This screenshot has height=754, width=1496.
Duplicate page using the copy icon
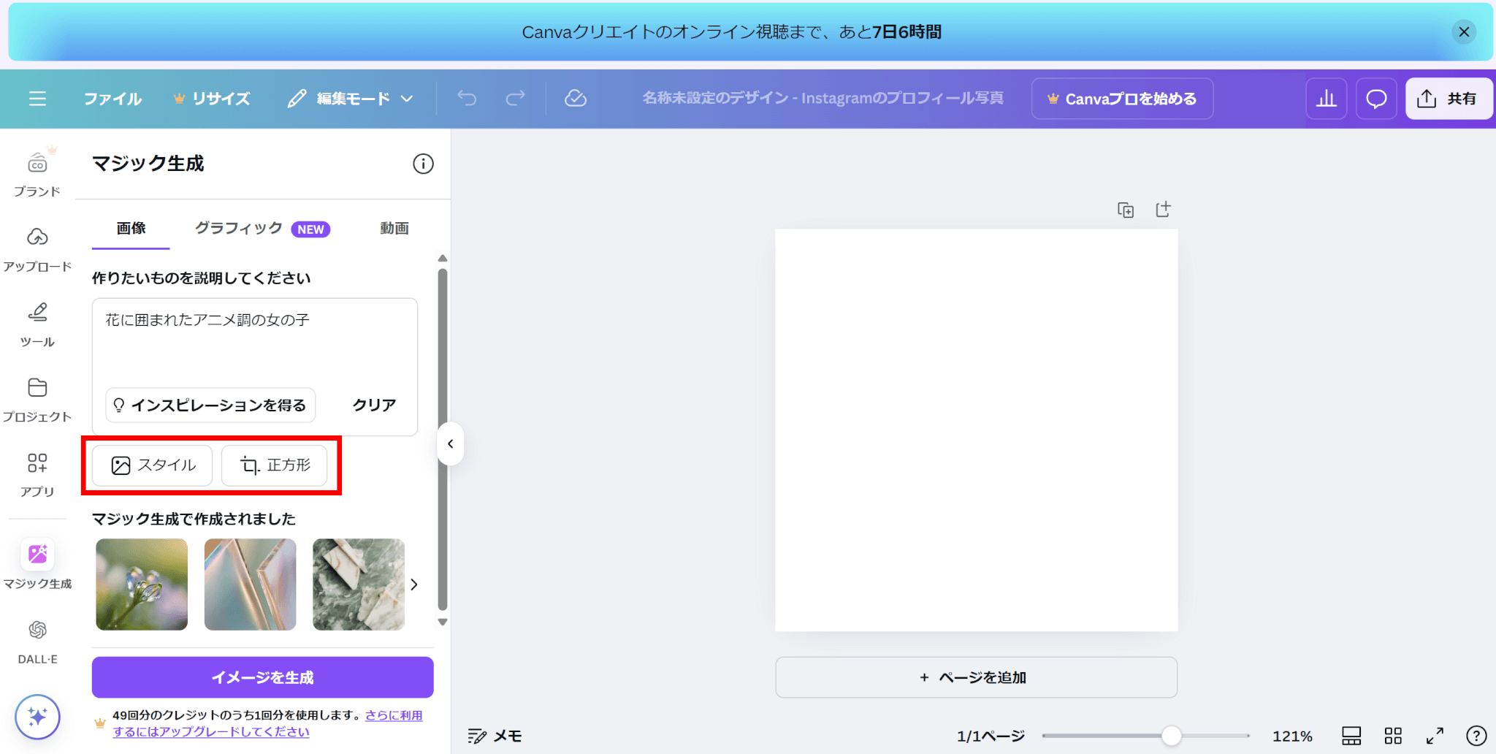pyautogui.click(x=1126, y=210)
